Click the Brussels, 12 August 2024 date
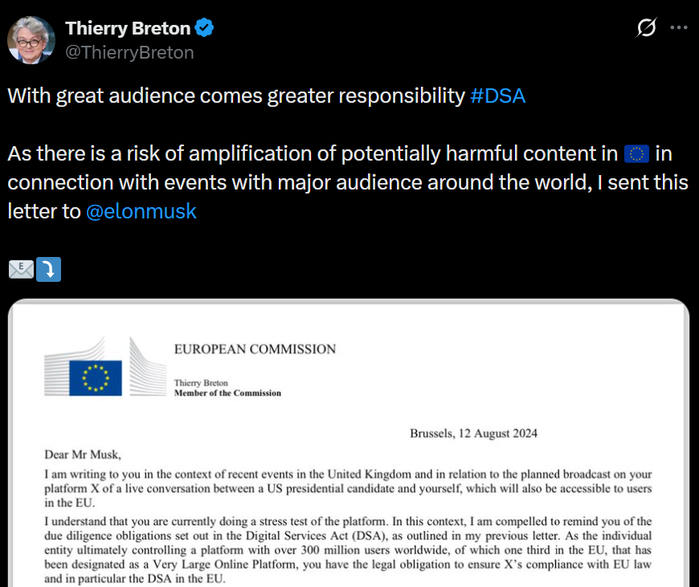 click(x=473, y=434)
